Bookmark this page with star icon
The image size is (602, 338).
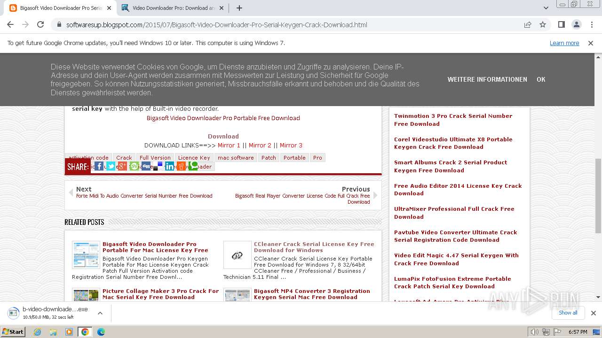(x=543, y=24)
